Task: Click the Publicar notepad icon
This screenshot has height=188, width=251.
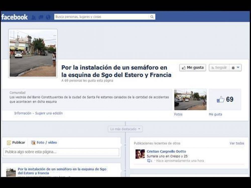Action: [9, 143]
